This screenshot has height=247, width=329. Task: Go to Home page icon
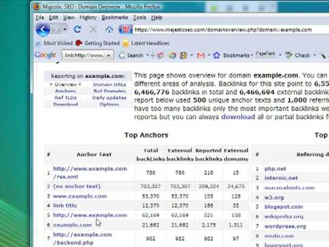tap(109, 30)
